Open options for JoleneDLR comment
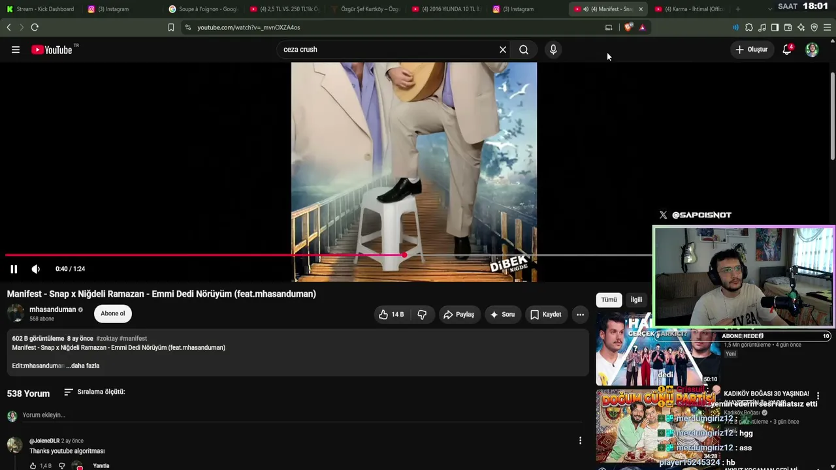The height and width of the screenshot is (470, 836). pos(580,441)
